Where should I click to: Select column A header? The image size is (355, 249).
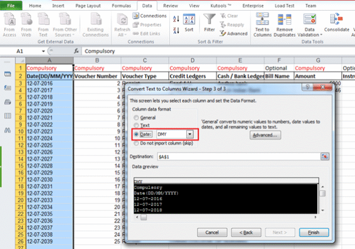[50, 60]
